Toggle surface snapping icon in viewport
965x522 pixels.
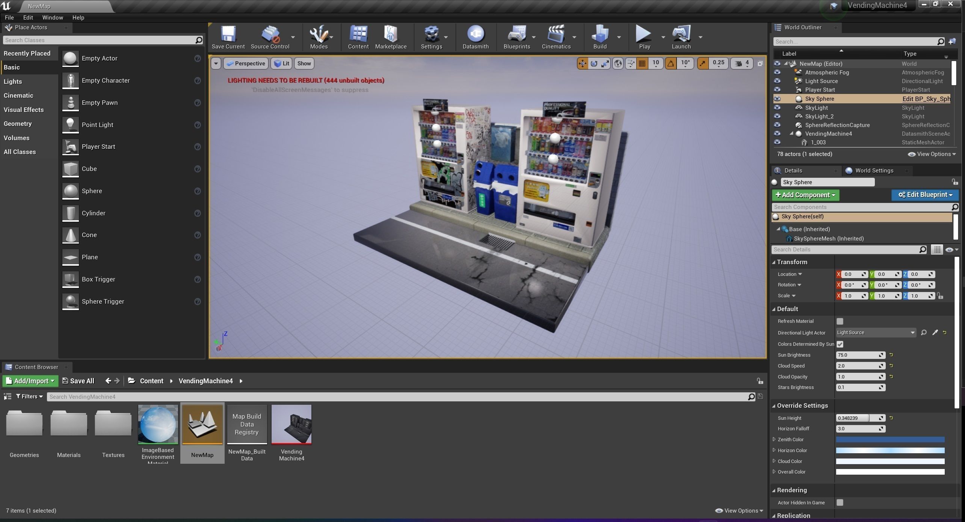click(x=631, y=64)
